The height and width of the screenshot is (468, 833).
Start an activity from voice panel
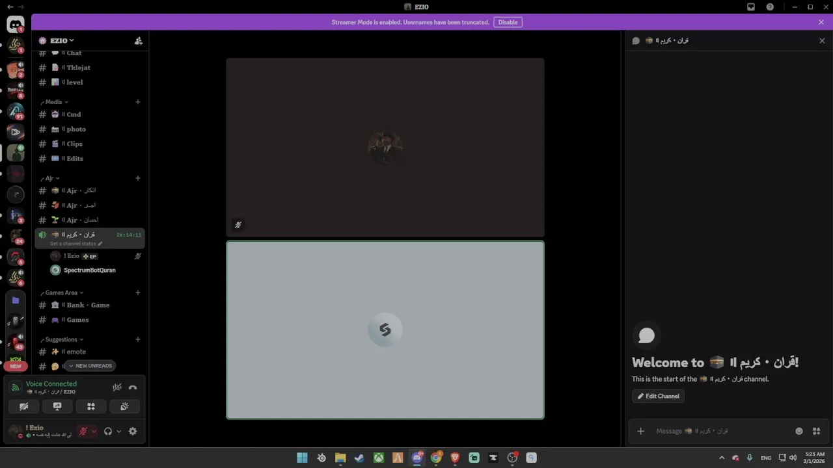91,406
